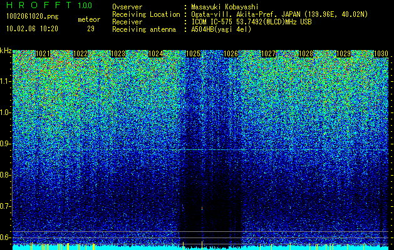Click the Receiver field label
The image size is (394, 250).
click(127, 22)
